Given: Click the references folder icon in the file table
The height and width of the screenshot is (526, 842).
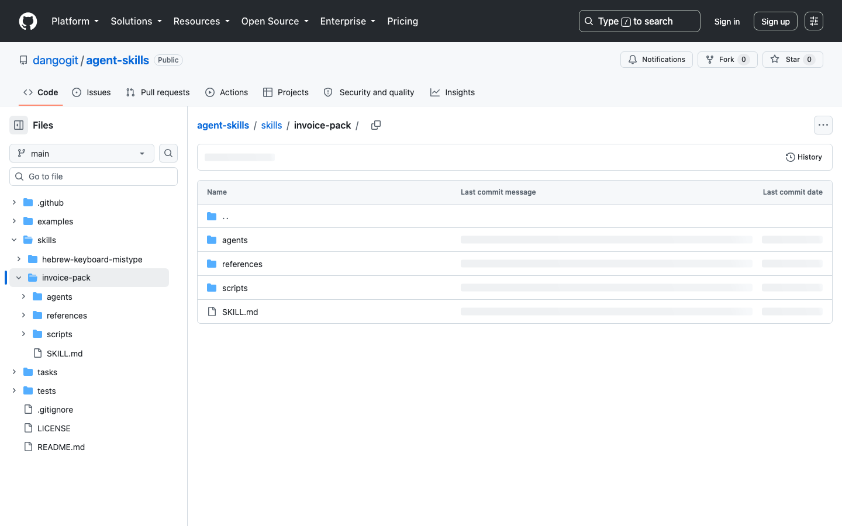Looking at the screenshot, I should pyautogui.click(x=212, y=264).
